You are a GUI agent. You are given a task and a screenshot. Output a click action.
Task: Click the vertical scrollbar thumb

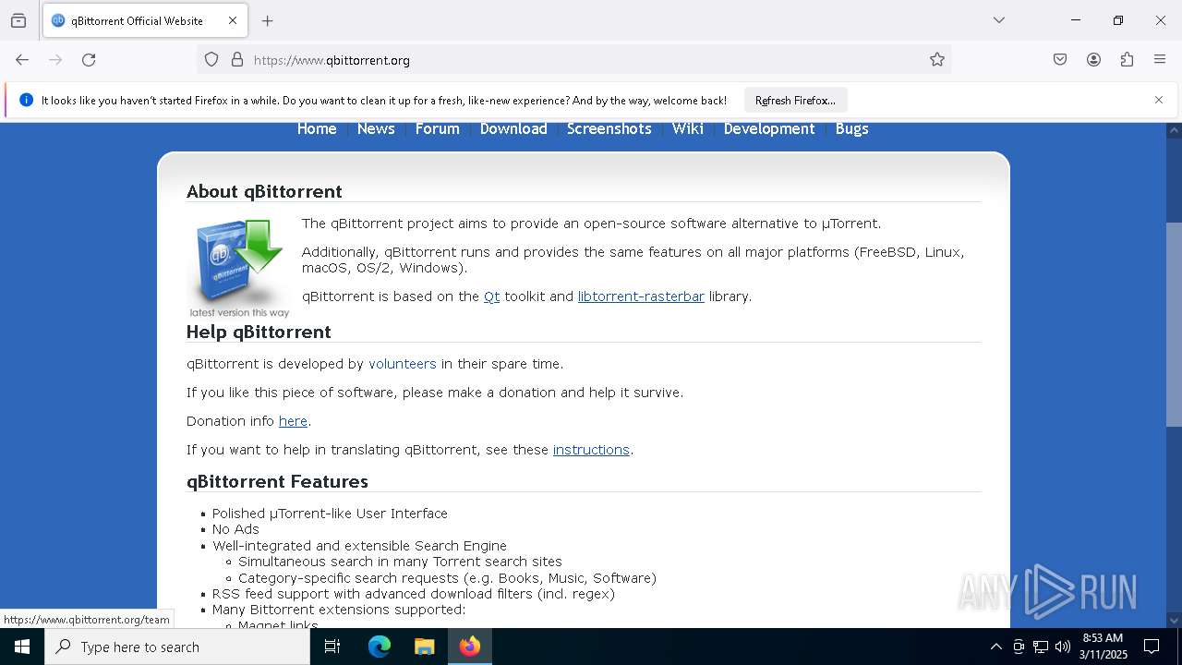pos(1174,324)
